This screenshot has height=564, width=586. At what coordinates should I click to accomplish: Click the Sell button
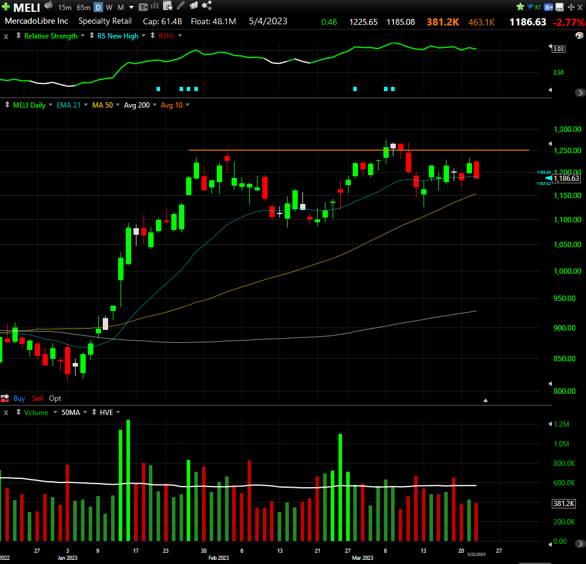(x=37, y=398)
